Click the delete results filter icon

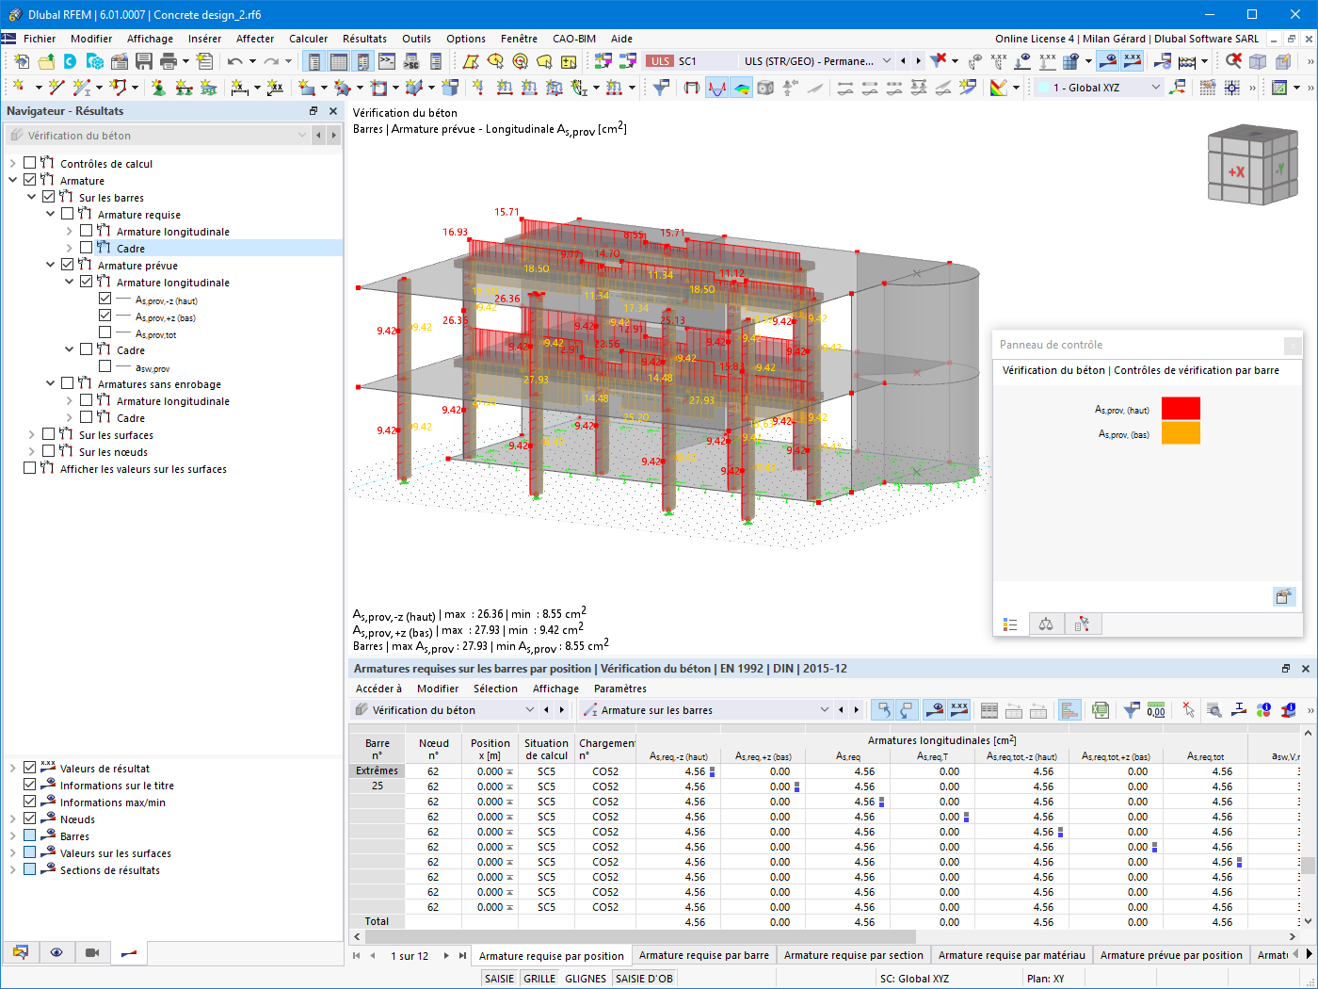[x=939, y=61]
